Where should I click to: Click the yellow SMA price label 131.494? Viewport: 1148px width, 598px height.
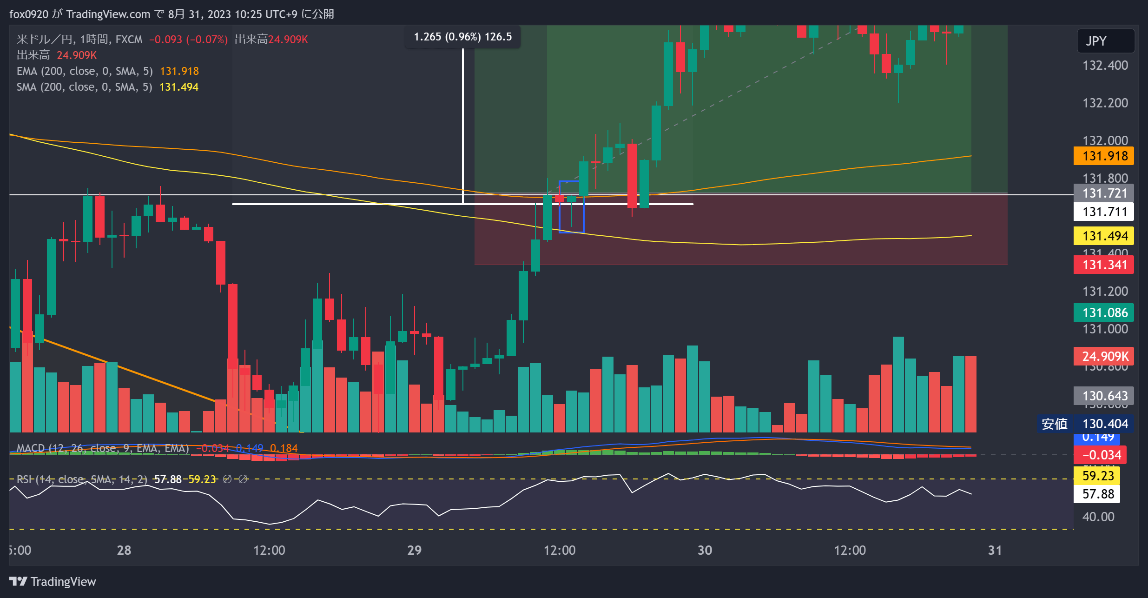[x=1103, y=236]
